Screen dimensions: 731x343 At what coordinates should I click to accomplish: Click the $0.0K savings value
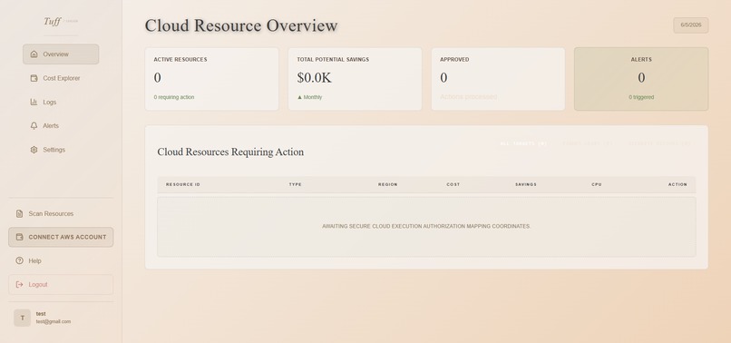click(314, 78)
